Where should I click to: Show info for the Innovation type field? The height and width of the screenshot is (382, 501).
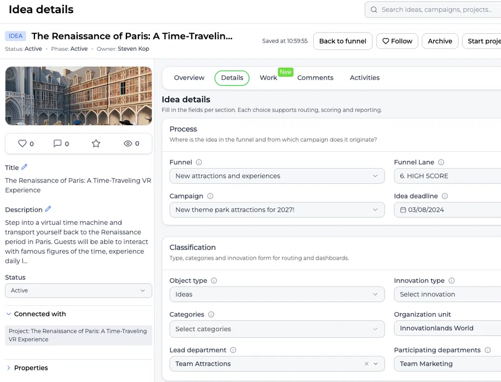coord(452,280)
